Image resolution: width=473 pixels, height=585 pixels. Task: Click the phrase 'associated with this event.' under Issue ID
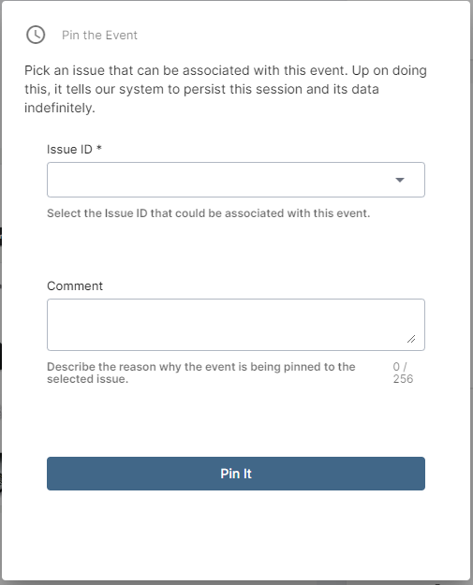tap(297, 213)
